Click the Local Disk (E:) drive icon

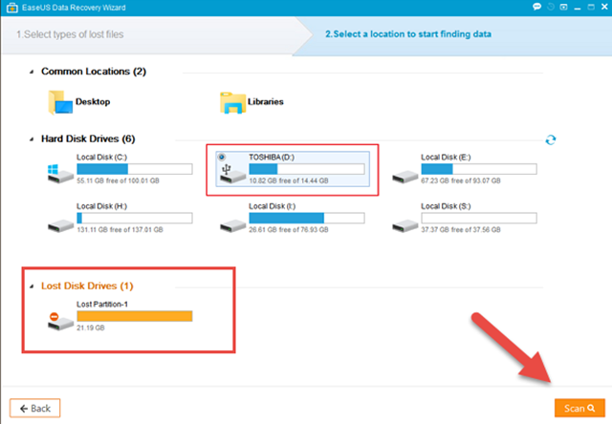pos(405,177)
